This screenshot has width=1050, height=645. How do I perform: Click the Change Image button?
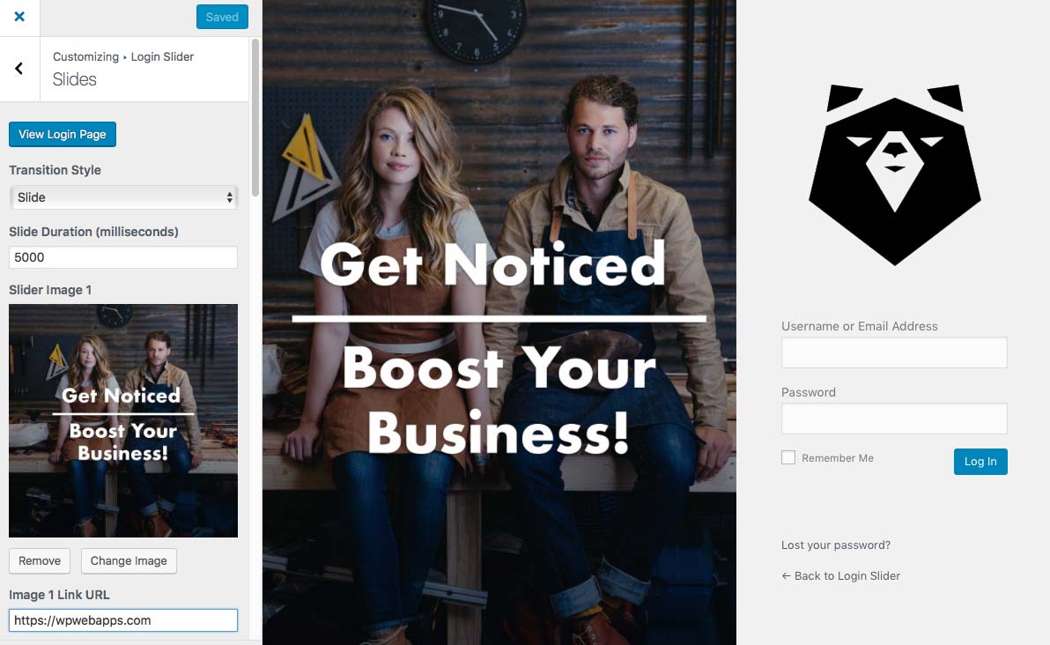pos(129,560)
